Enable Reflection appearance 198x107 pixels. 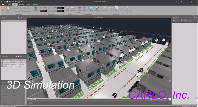pyautogui.click(x=97, y=9)
